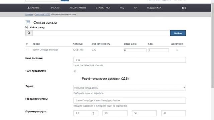The image size is (214, 120).
Task: Click the Город-получатель input field
Action: pos(130,101)
